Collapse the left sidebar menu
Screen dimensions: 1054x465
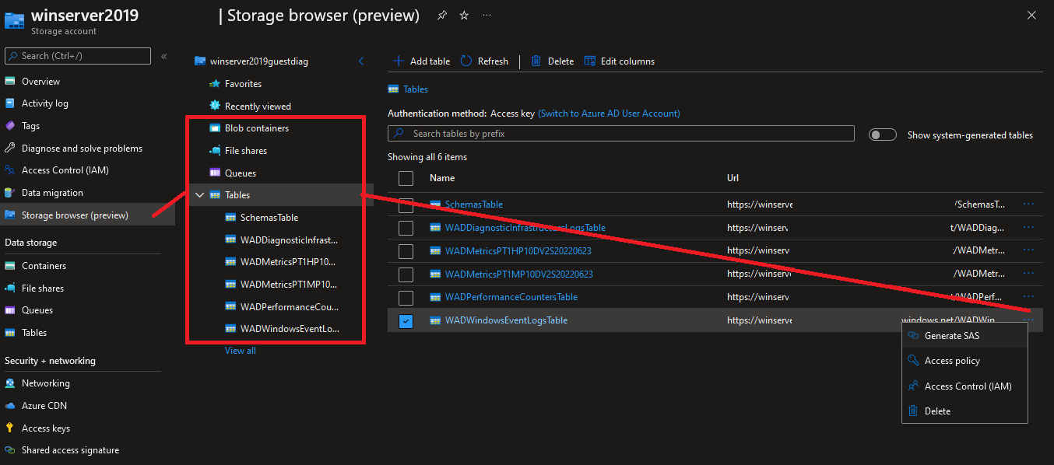coord(163,56)
